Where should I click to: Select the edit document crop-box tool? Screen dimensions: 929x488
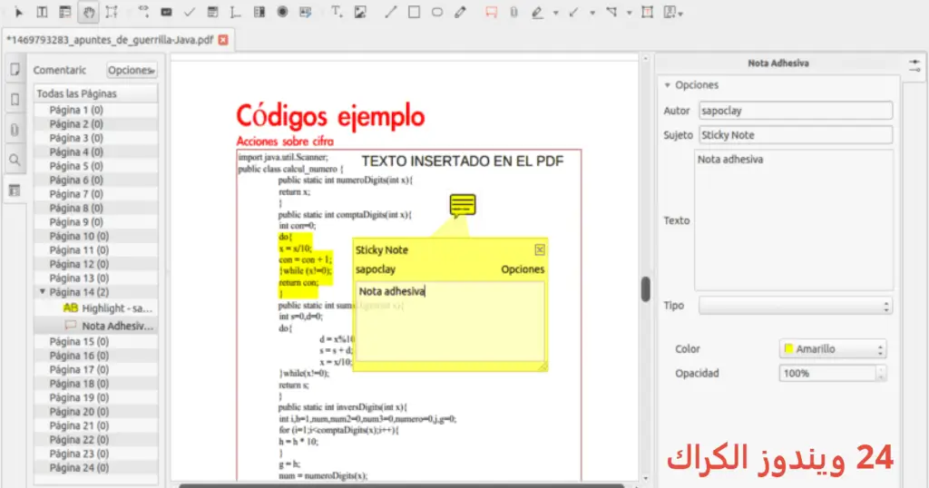(x=112, y=12)
